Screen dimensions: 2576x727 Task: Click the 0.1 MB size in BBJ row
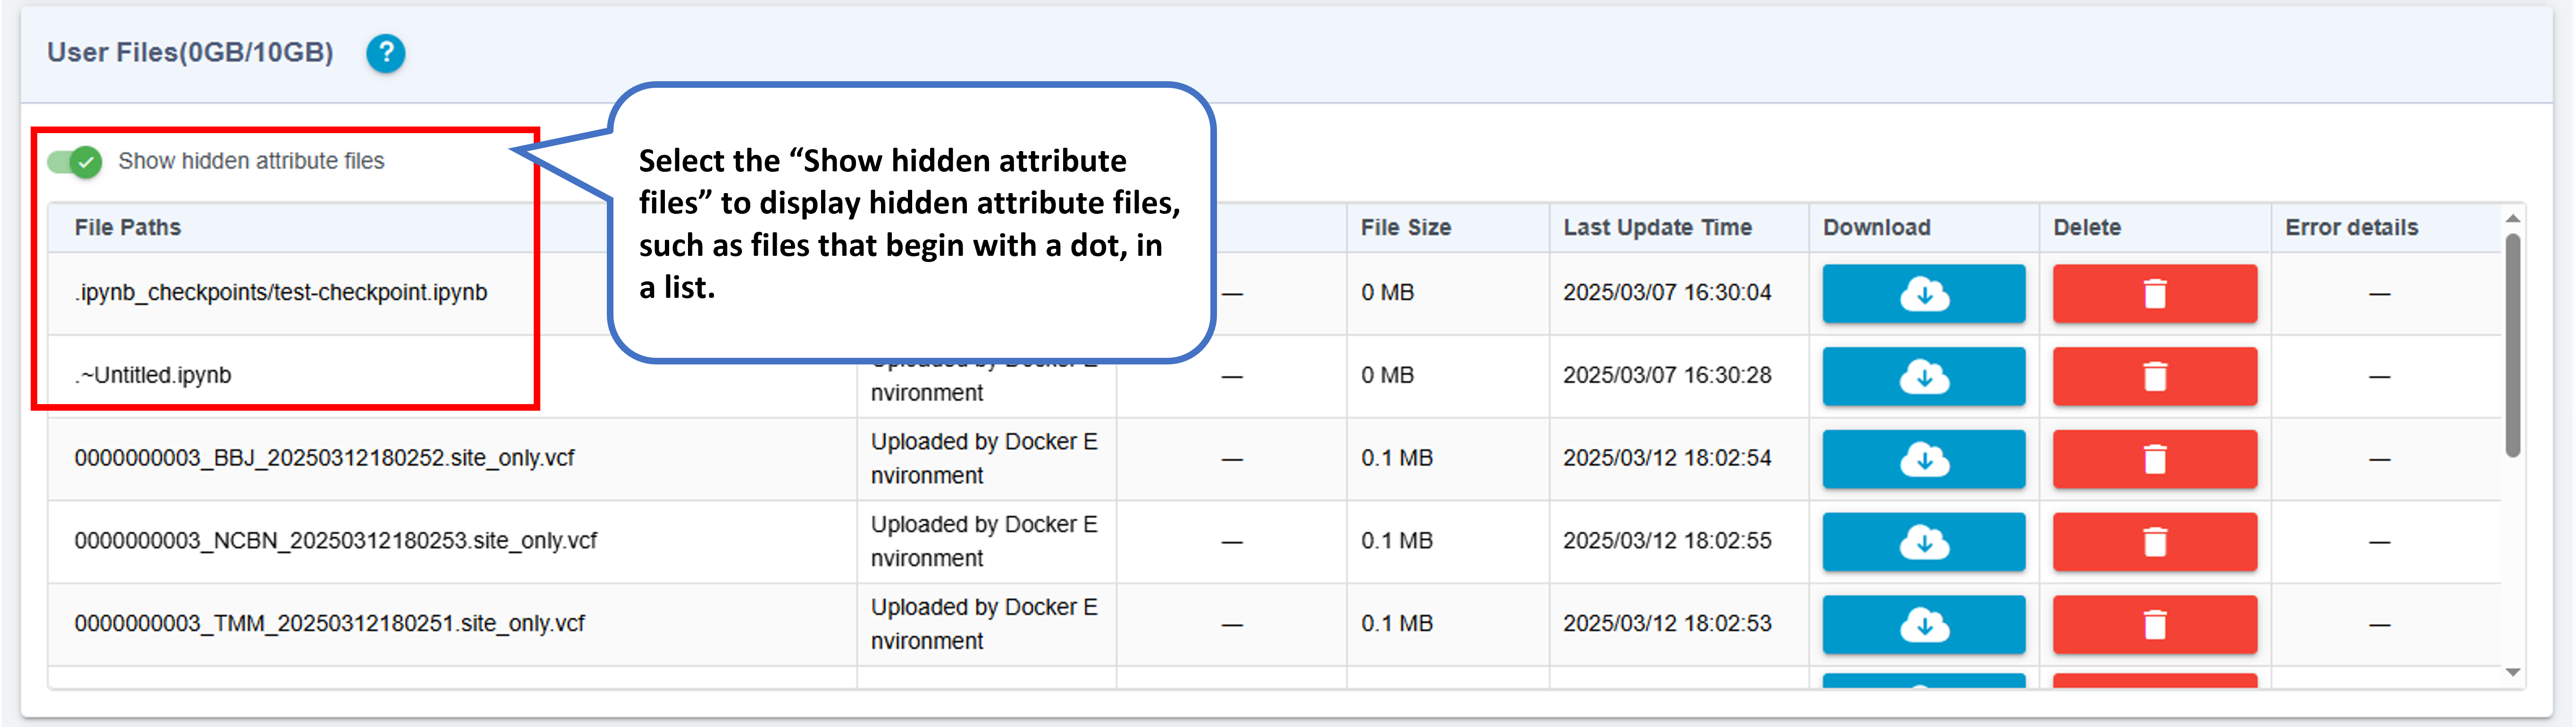click(1396, 459)
